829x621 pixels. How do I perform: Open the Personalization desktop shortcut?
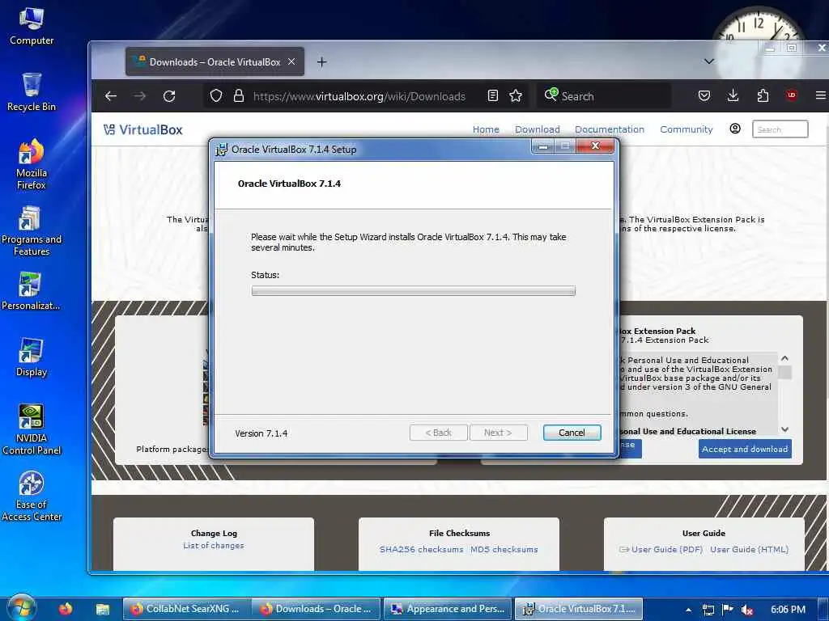coord(32,291)
